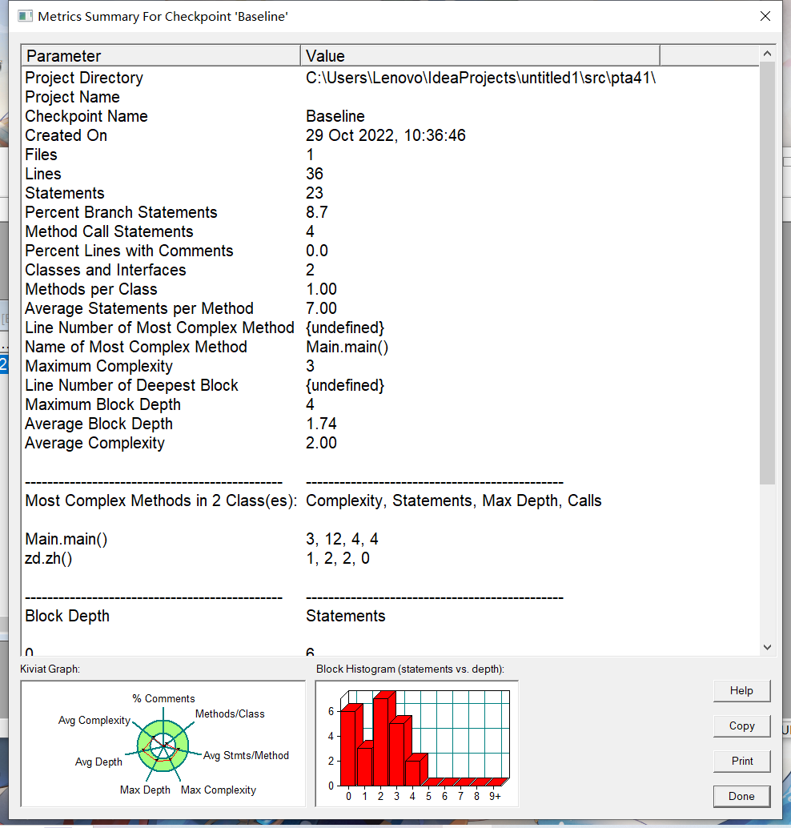Click the zd.zh() method row

49,558
